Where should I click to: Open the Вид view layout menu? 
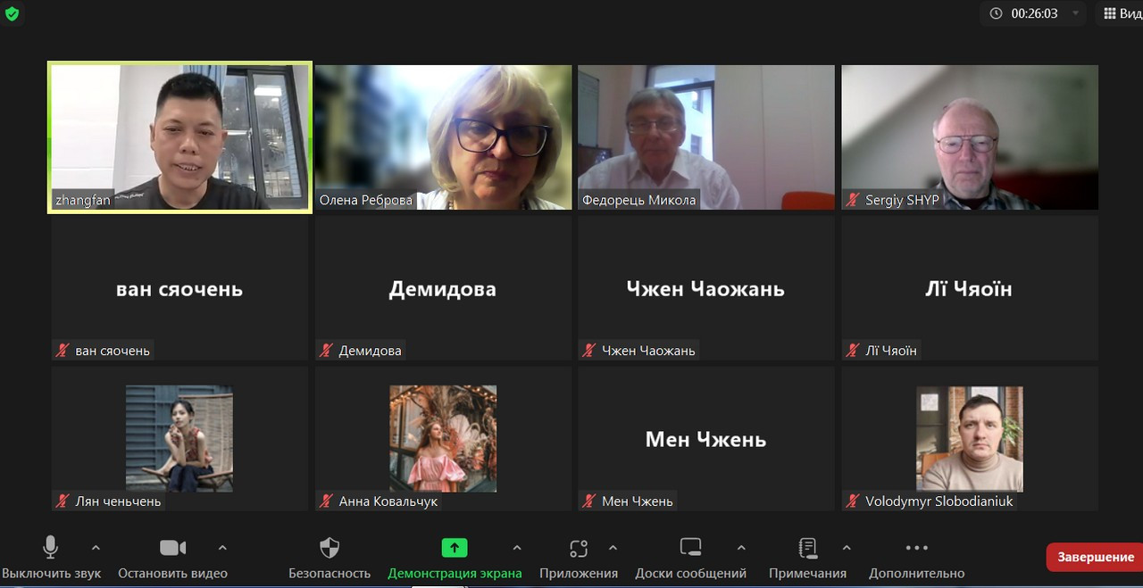(1122, 13)
